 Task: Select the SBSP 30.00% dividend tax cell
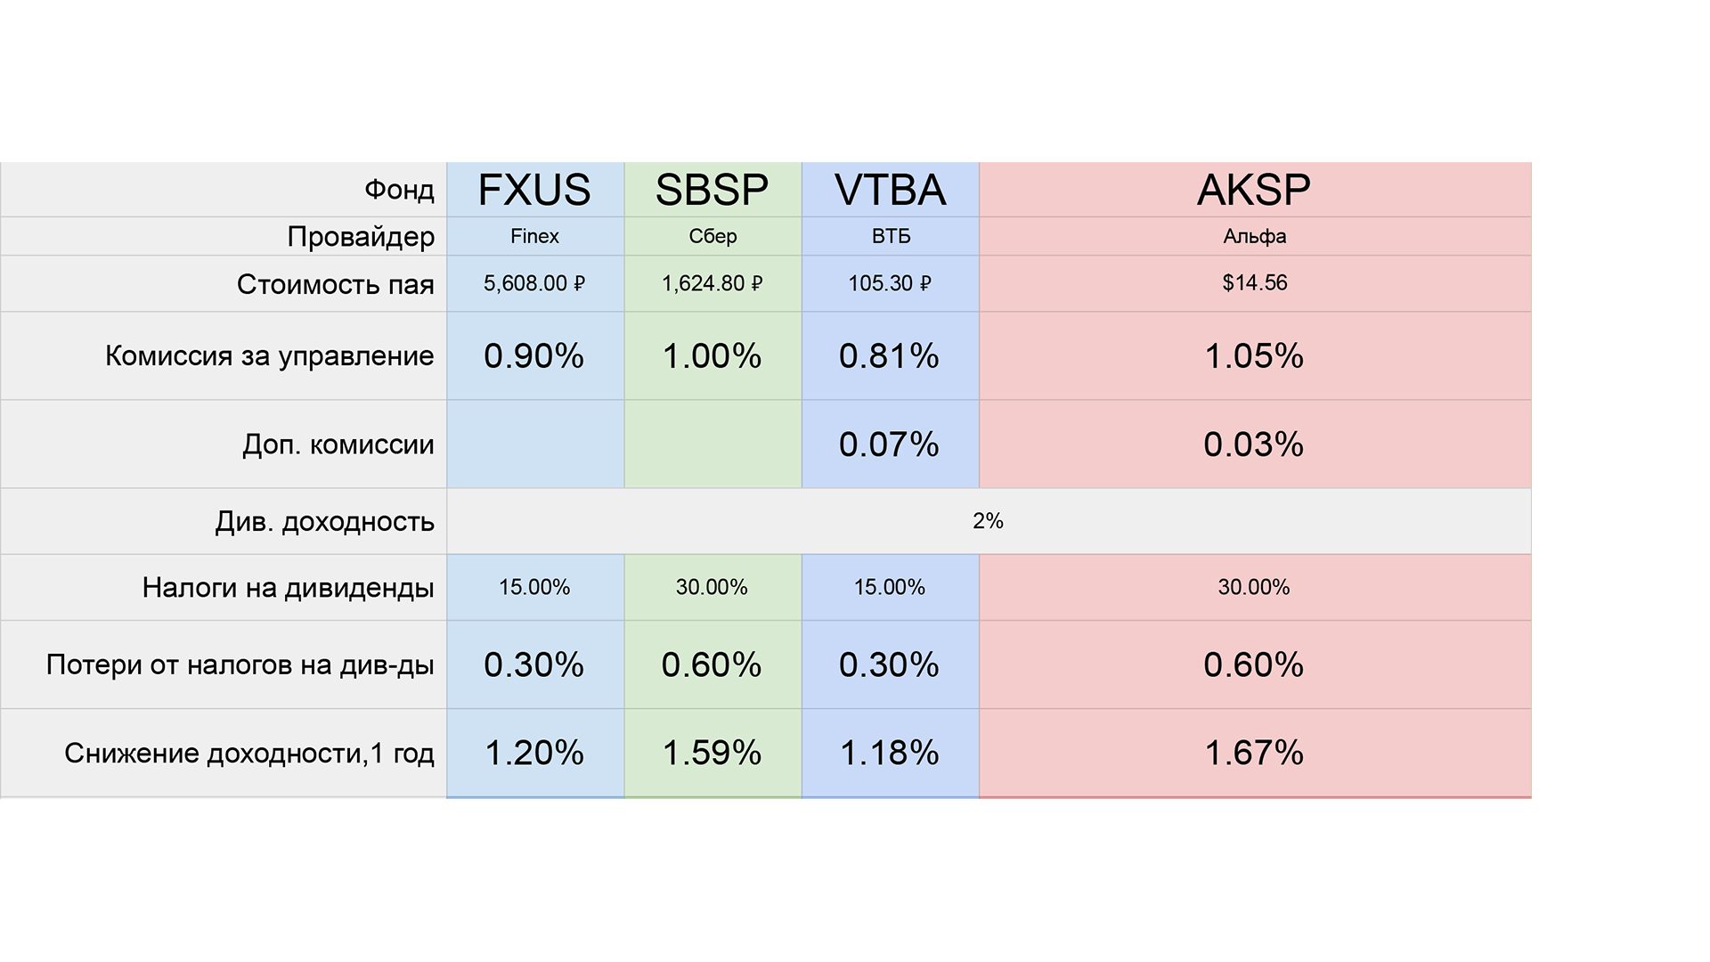(712, 587)
